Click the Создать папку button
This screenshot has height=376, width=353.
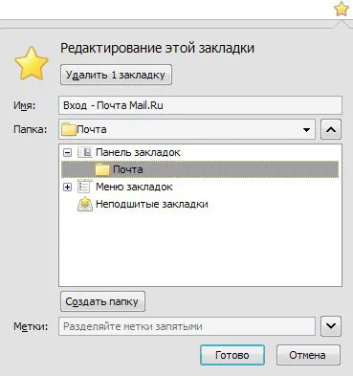(x=102, y=301)
